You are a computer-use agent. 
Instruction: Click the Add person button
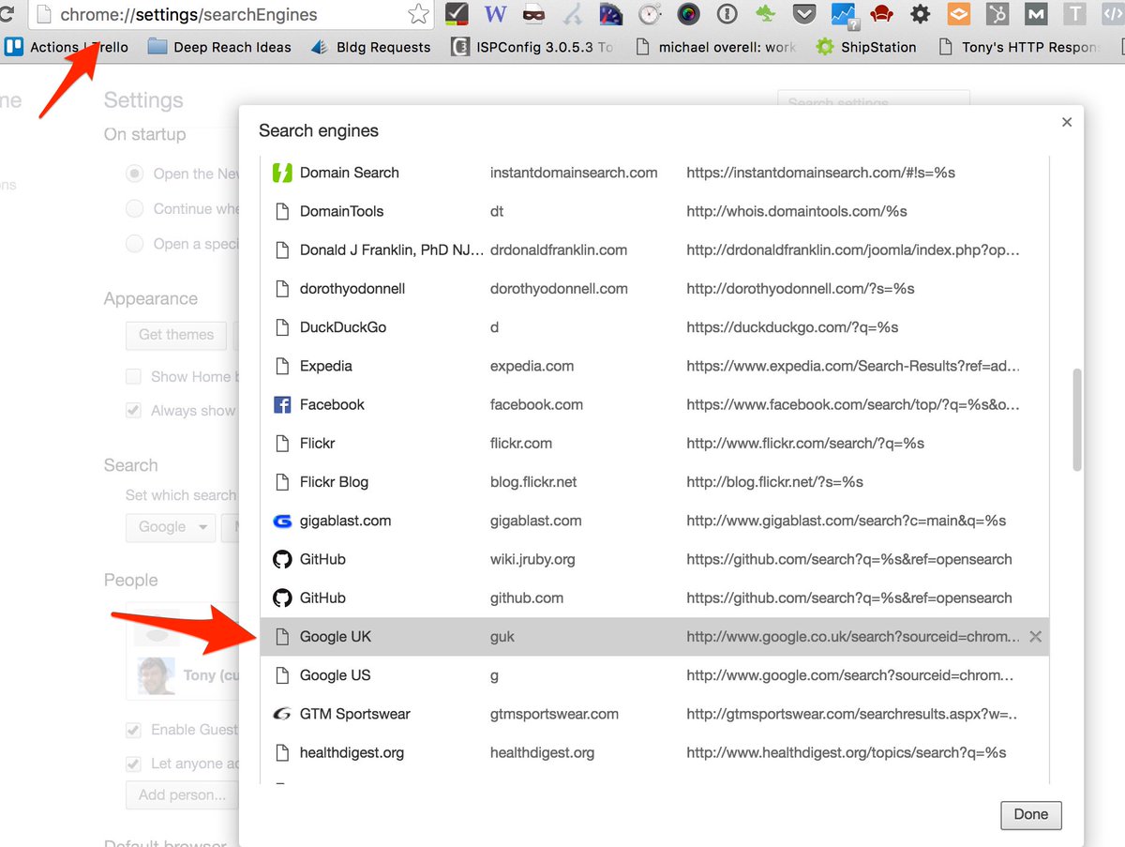(x=182, y=795)
